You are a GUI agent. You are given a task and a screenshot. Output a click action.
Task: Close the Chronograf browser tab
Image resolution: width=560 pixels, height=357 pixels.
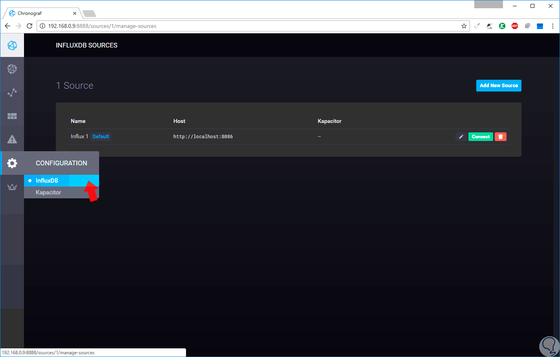pos(75,13)
